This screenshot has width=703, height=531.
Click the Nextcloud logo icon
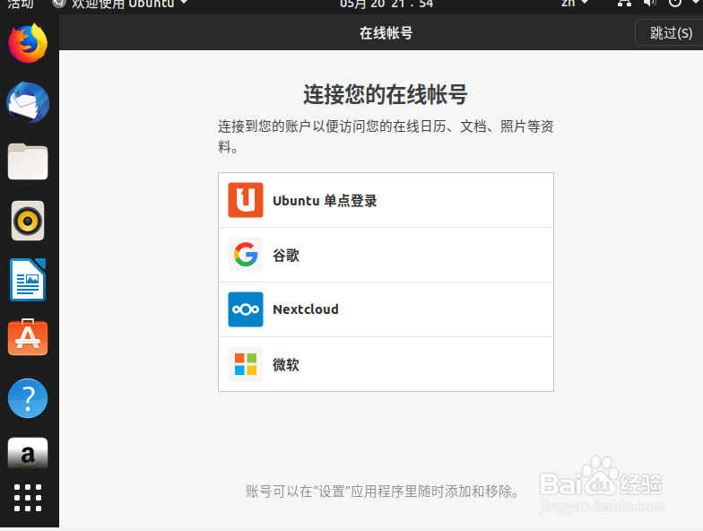246,309
